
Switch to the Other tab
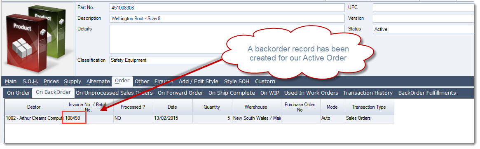(x=142, y=81)
